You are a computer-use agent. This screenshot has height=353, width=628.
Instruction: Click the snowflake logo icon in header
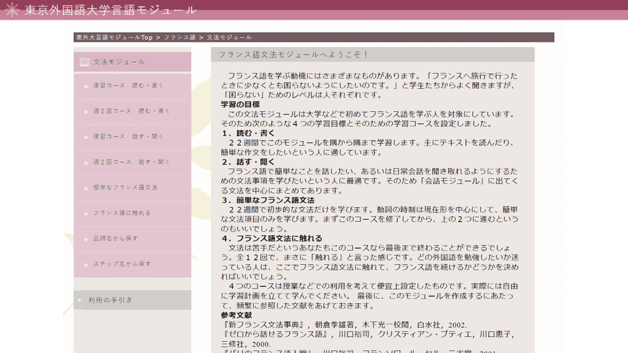pos(12,10)
